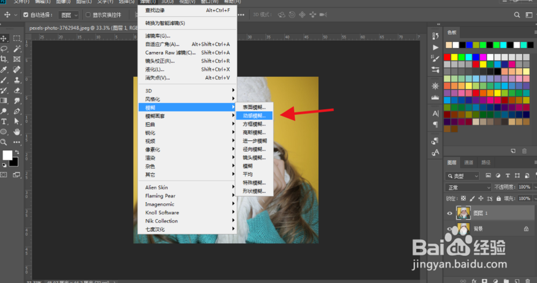Expand the Nik Collection submenu
Image resolution: width=537 pixels, height=283 pixels.
187,221
